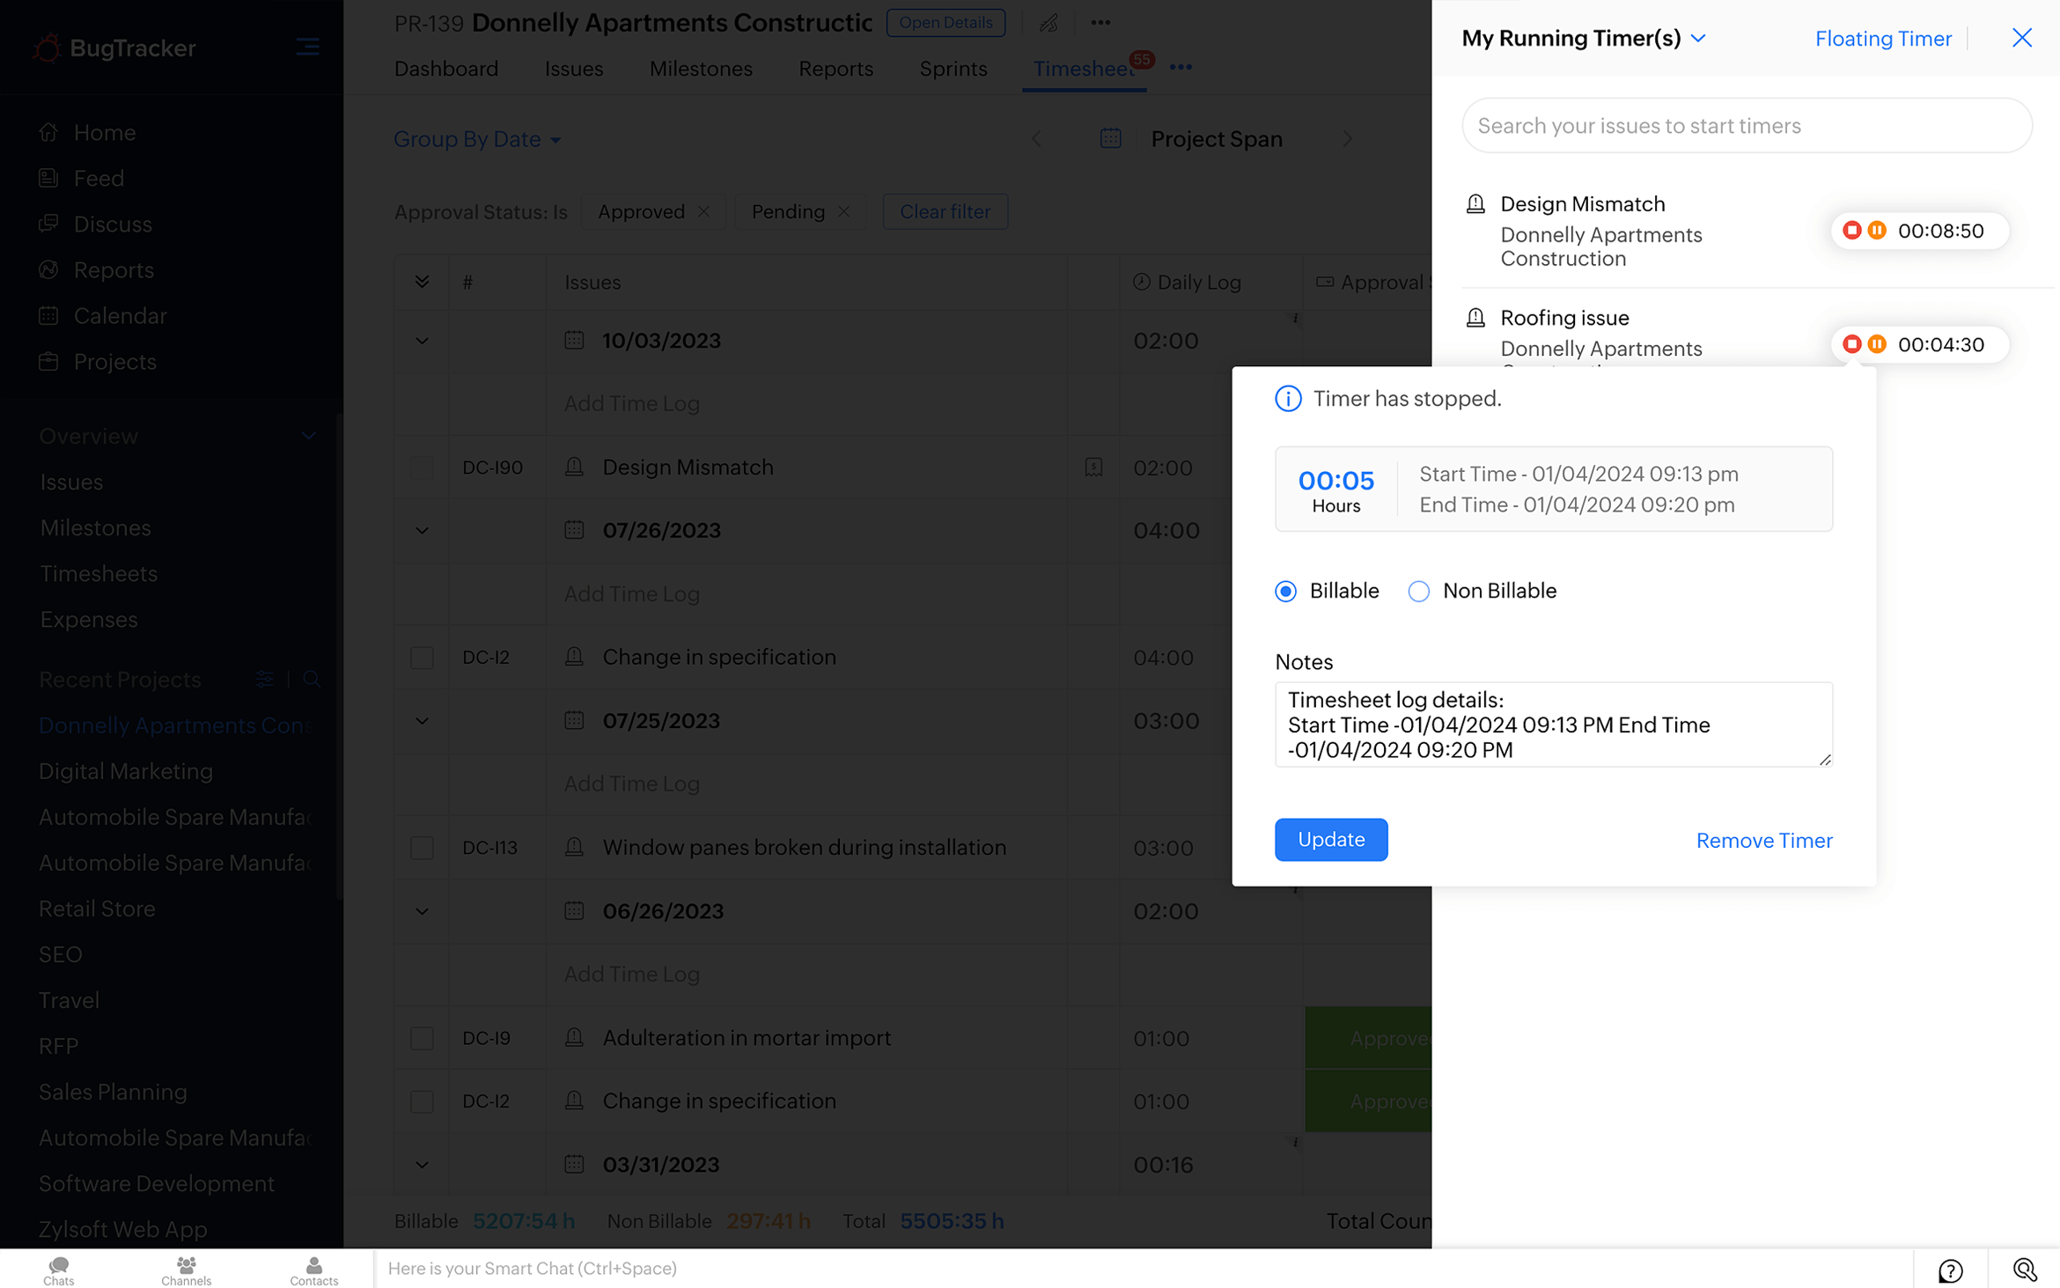2060x1288 pixels.
Task: Select the Non Billable radio option
Action: click(x=1418, y=592)
